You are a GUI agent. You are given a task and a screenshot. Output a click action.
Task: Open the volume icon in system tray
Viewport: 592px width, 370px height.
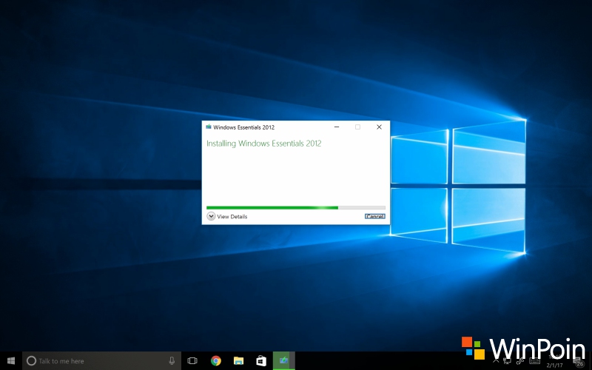click(520, 361)
